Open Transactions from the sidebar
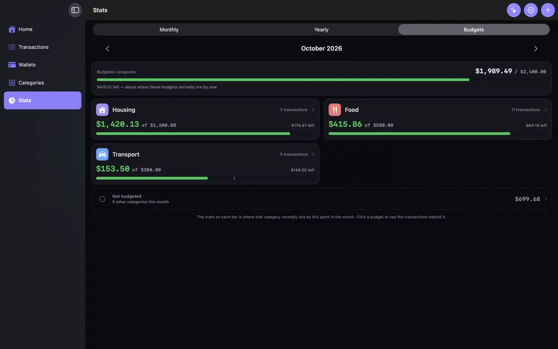The width and height of the screenshot is (558, 349). click(43, 47)
